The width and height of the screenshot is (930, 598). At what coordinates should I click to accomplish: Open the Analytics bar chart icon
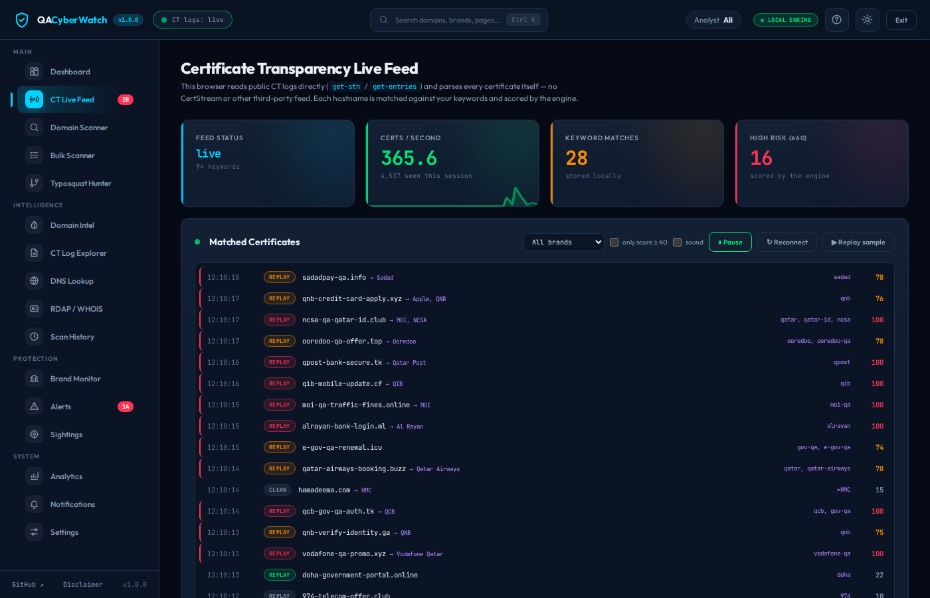(x=35, y=476)
